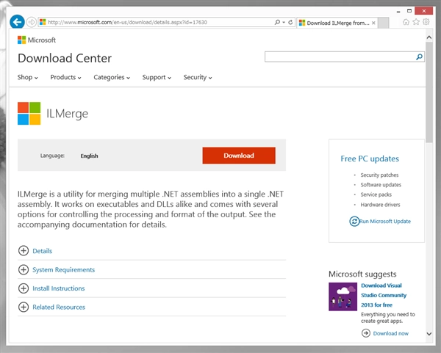Click the large ILMerge Microsoft logo

(29, 113)
